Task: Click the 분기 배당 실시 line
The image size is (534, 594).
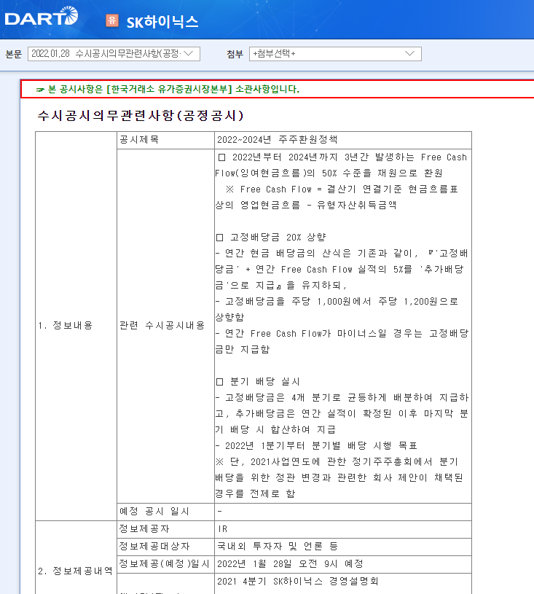Action: point(258,381)
